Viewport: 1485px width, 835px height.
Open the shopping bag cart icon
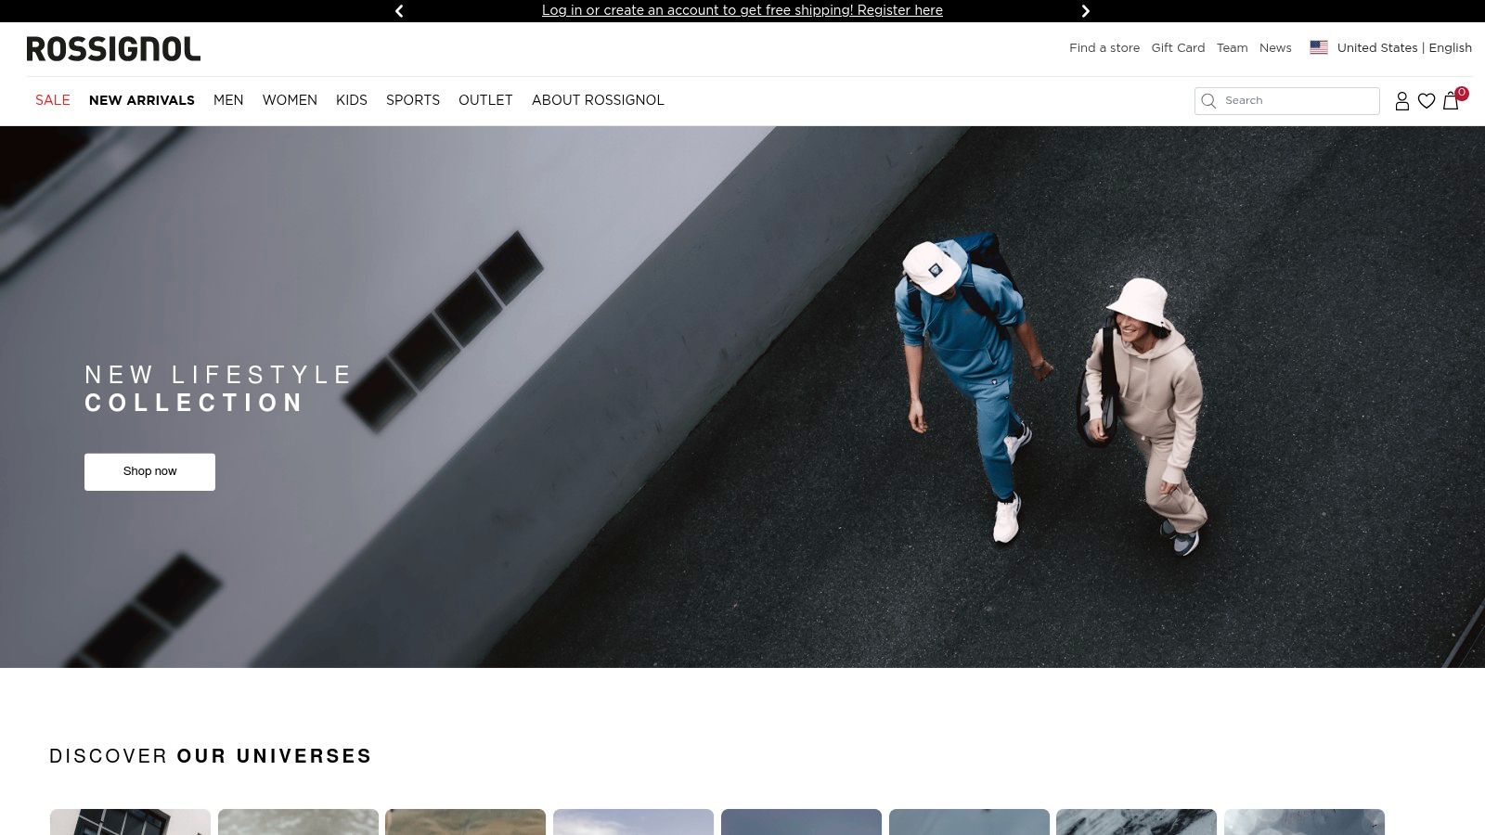tap(1452, 100)
